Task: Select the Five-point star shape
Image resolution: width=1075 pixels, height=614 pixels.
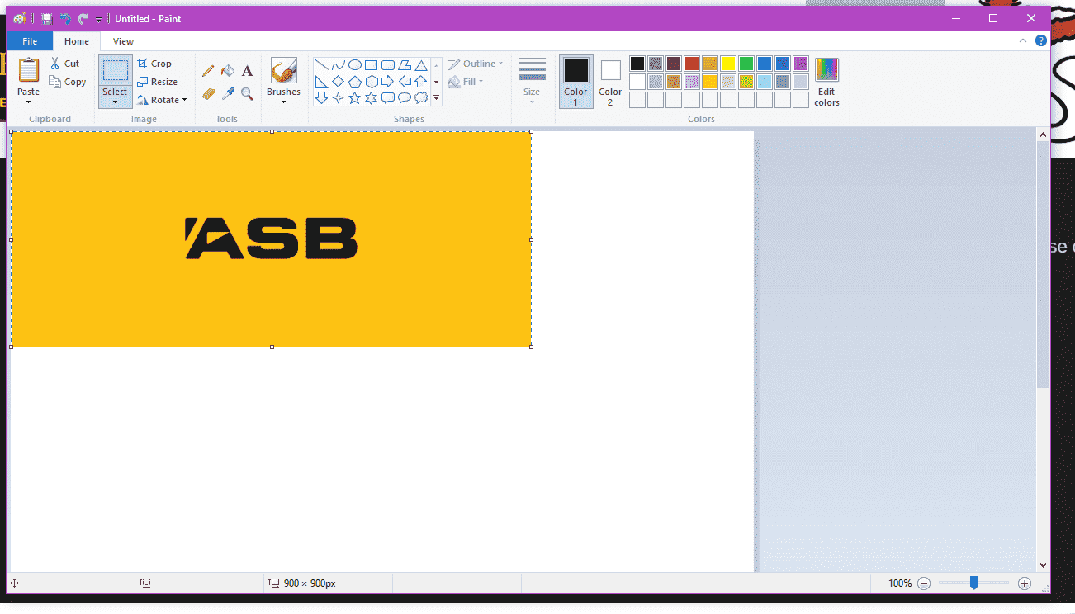Action: [355, 98]
